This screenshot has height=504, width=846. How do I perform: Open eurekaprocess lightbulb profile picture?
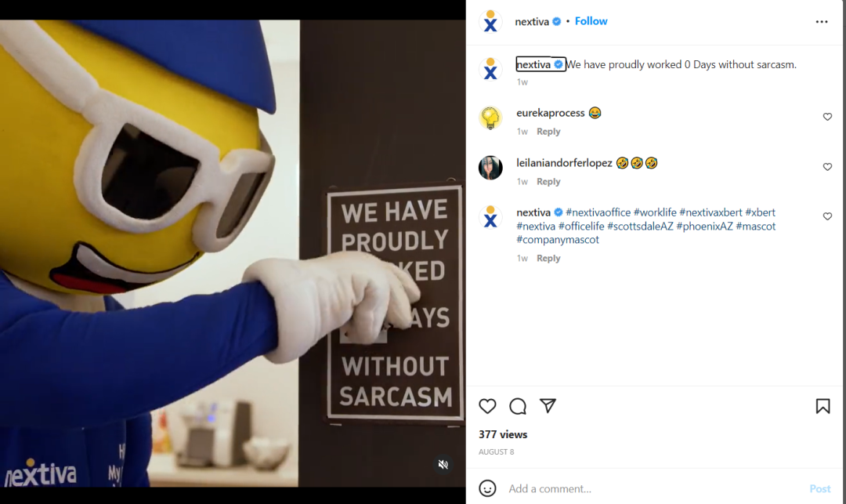(490, 118)
